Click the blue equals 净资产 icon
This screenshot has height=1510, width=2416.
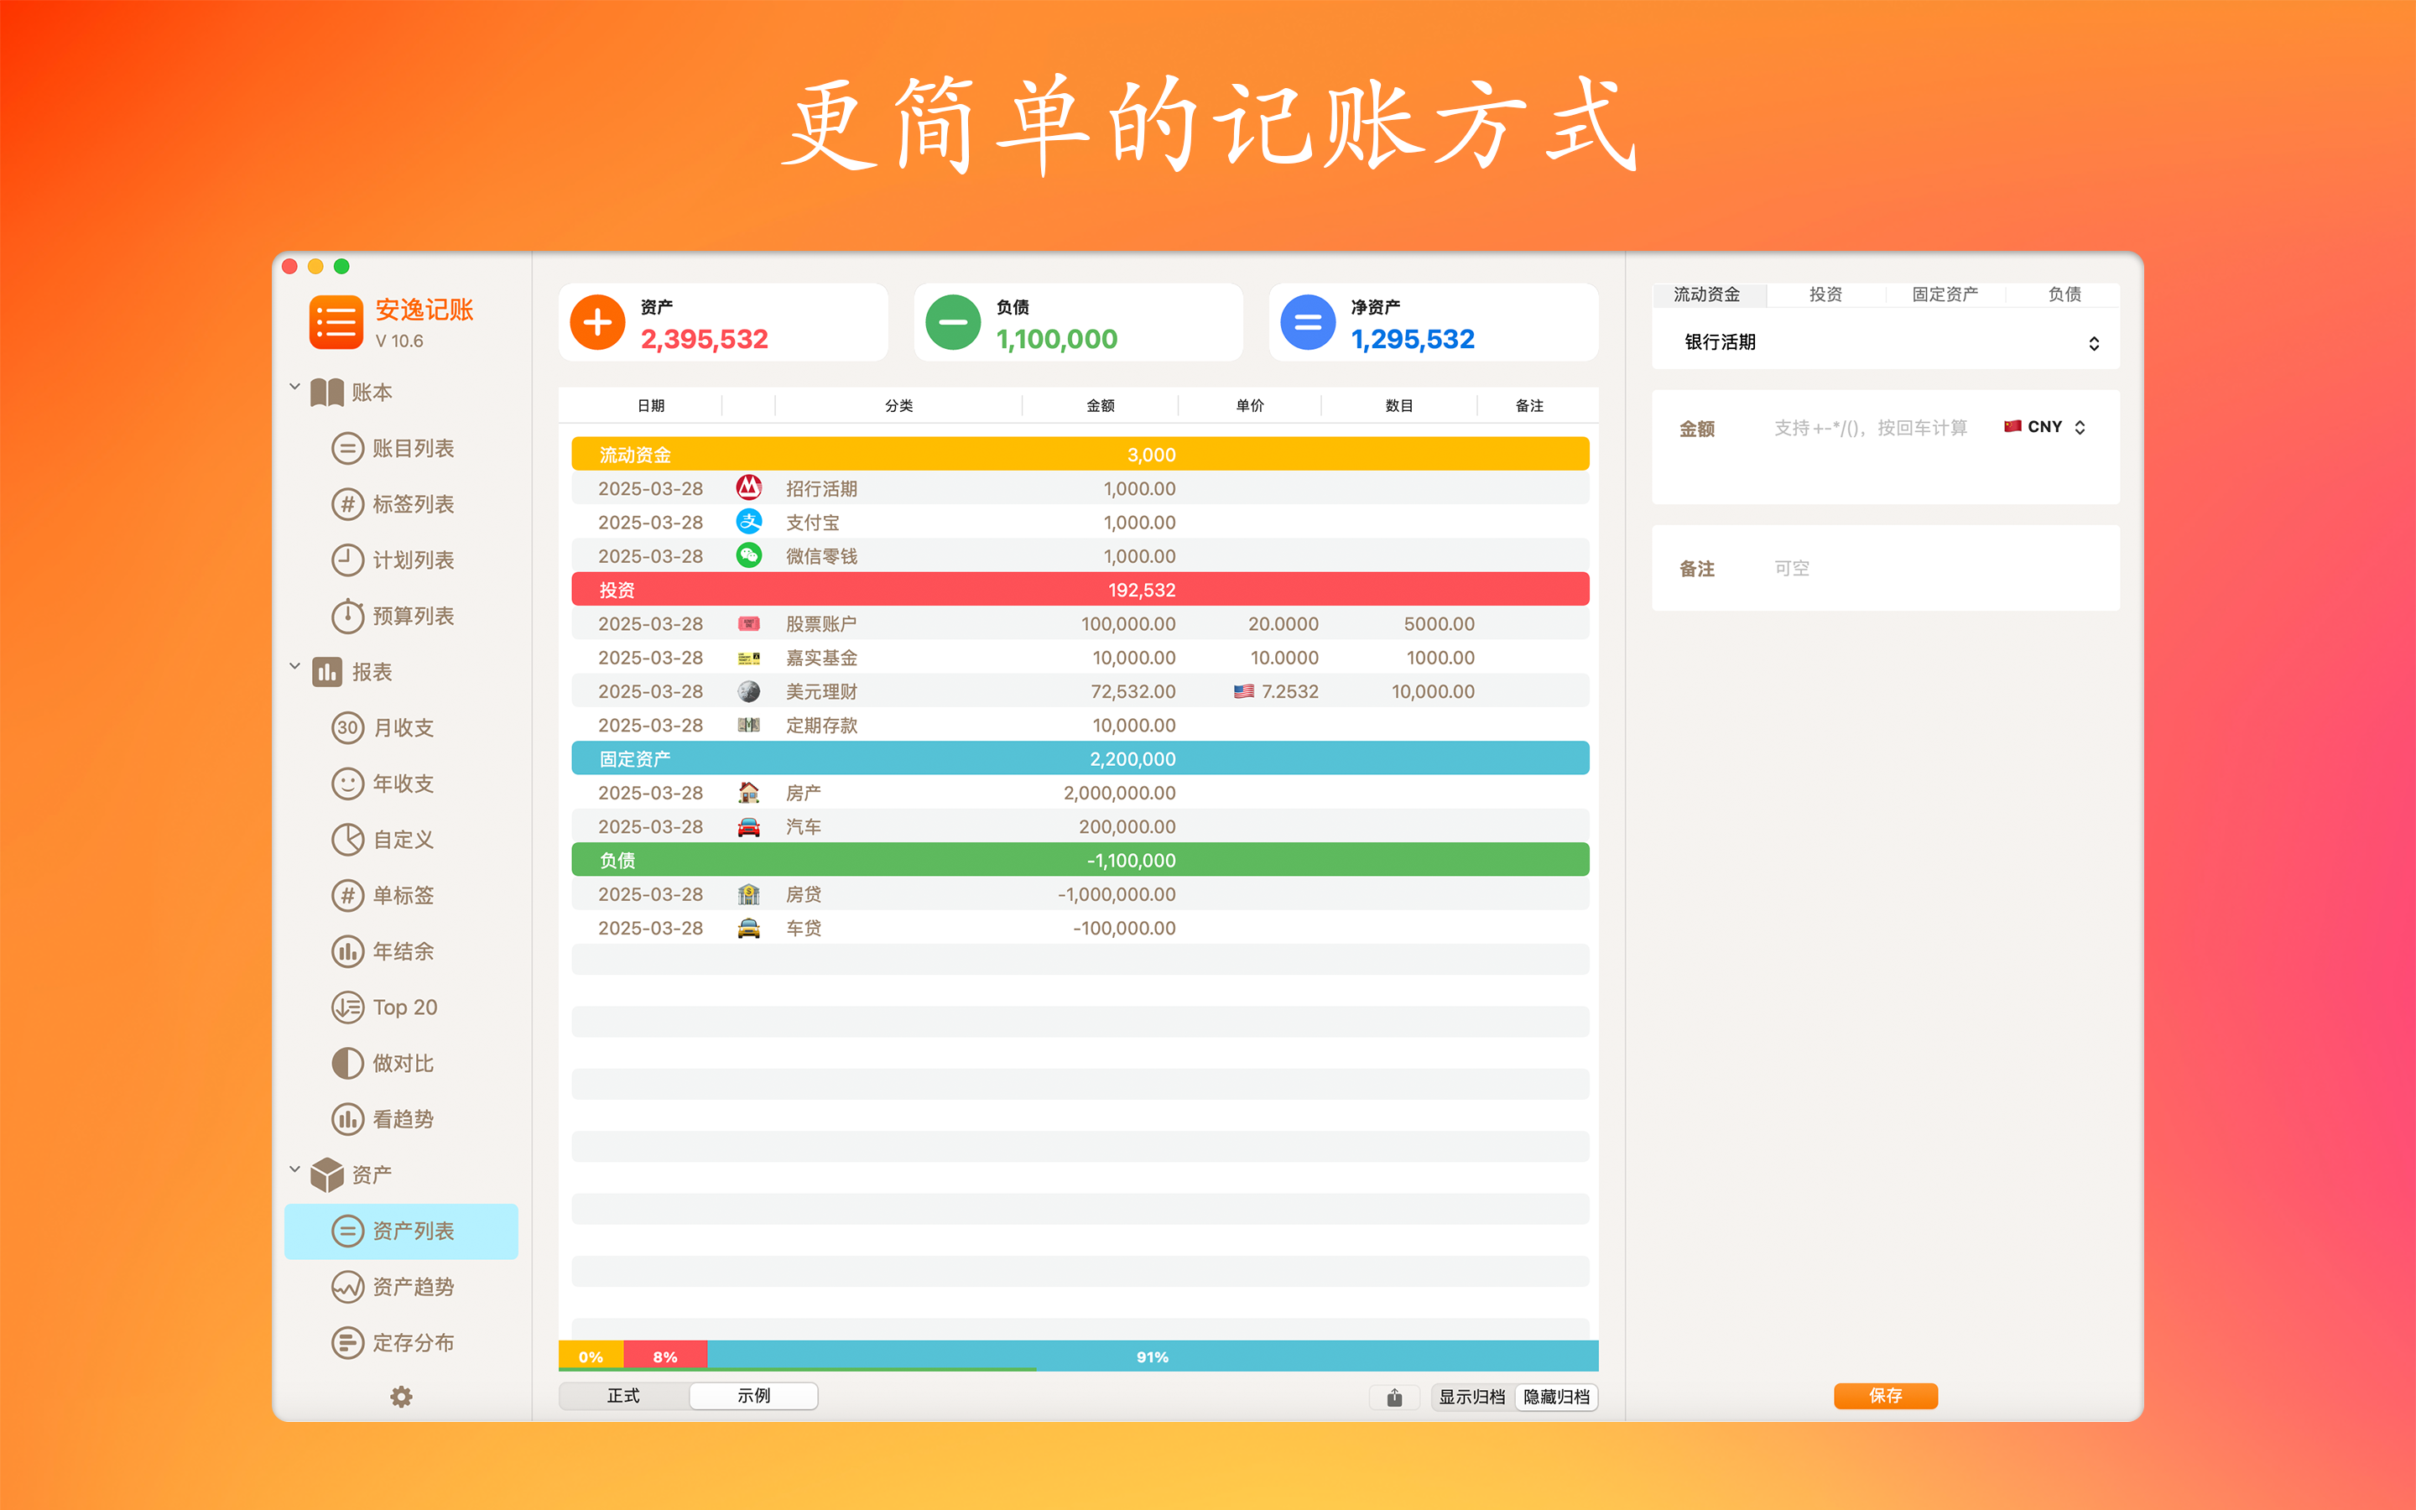coord(1308,323)
